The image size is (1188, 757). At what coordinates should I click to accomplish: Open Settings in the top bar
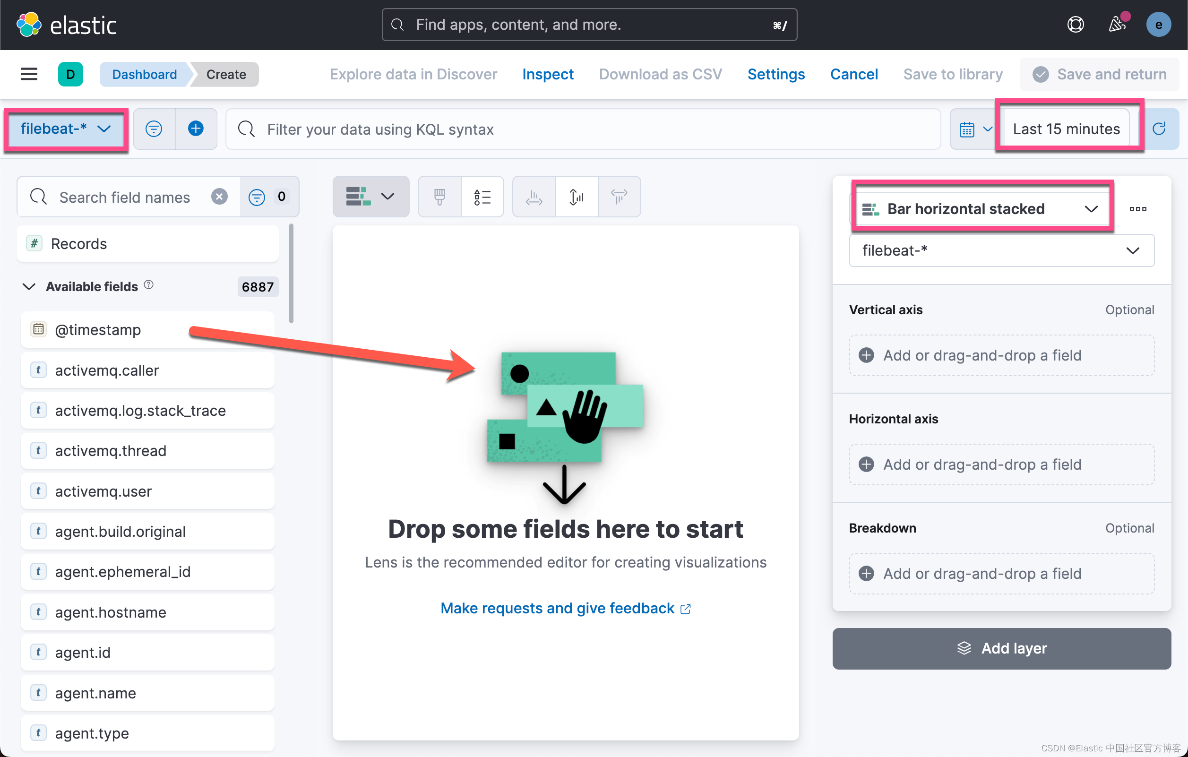pos(775,74)
